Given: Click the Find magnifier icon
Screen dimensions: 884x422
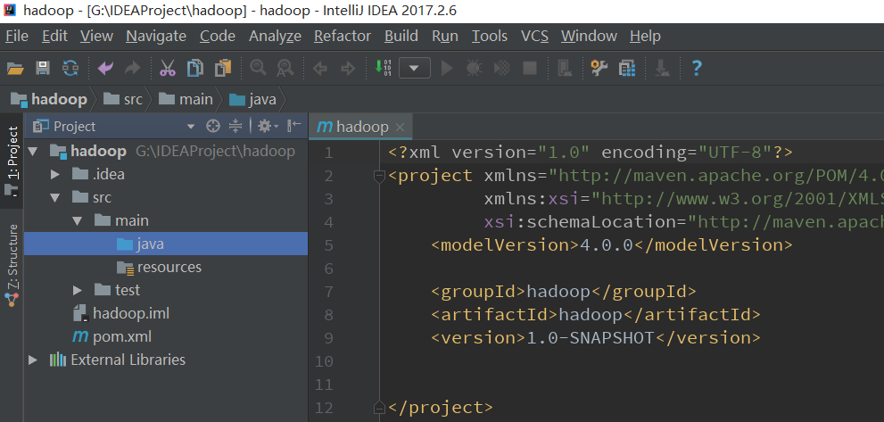Looking at the screenshot, I should 258,69.
